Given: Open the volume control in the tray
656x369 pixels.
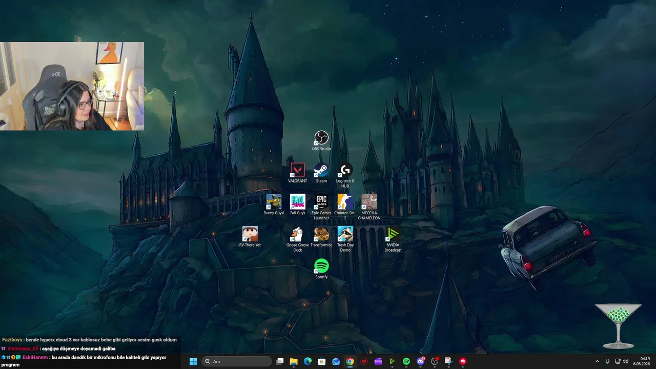Looking at the screenshot, I should point(625,361).
